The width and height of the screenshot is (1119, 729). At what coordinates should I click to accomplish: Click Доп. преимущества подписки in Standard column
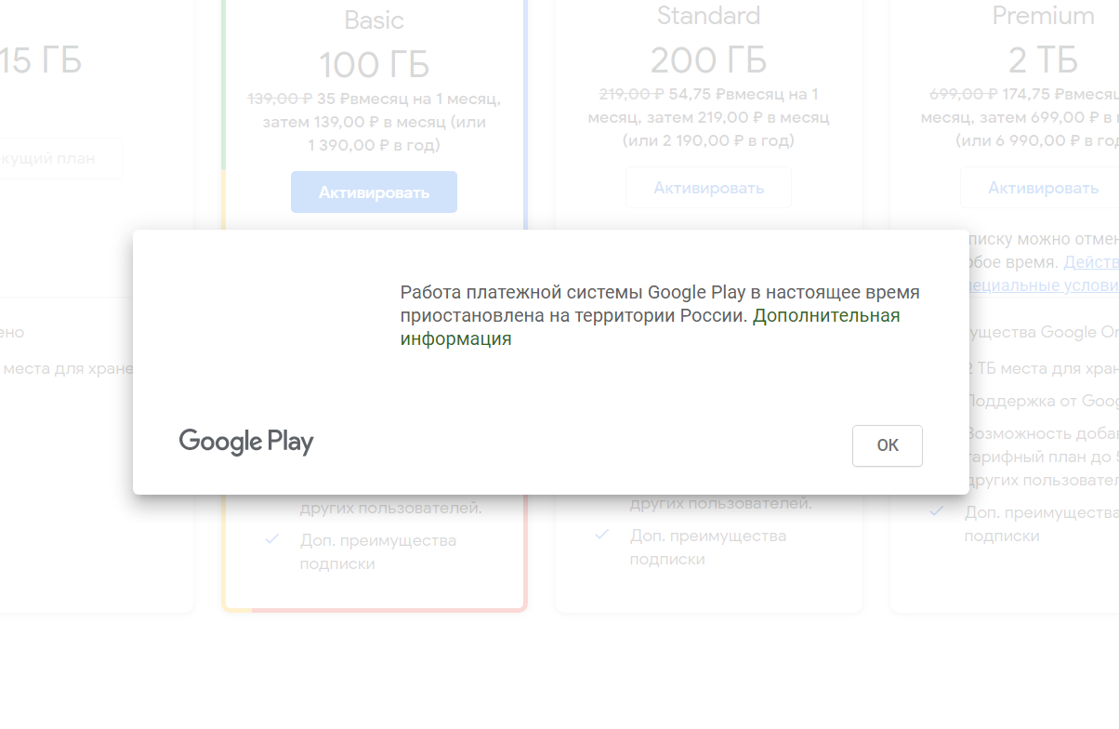tap(707, 547)
